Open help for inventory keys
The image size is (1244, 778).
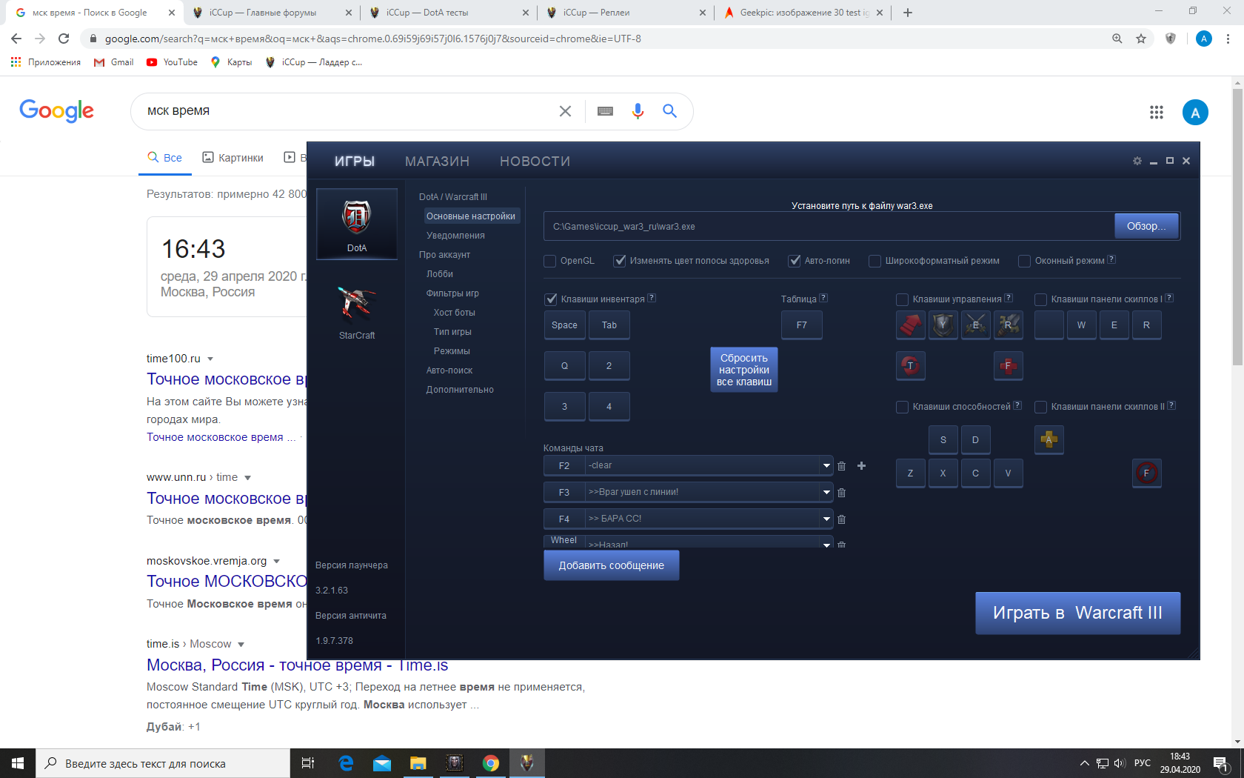(652, 298)
